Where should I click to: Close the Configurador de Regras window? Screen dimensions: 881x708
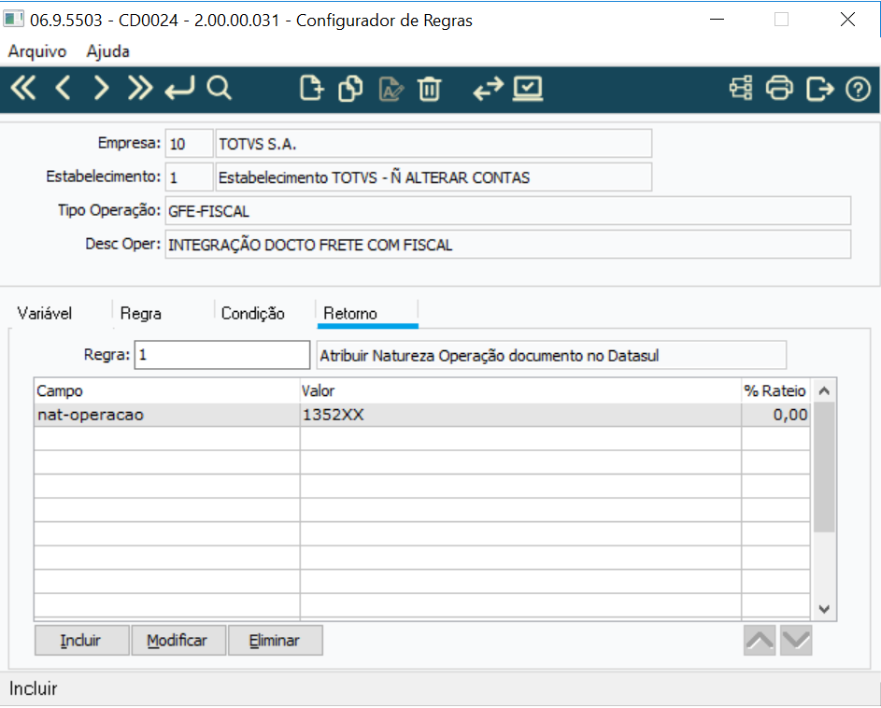[x=848, y=19]
